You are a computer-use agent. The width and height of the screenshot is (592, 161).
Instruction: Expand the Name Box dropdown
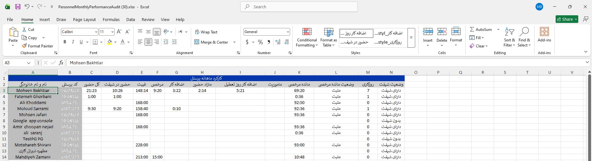[29, 63]
